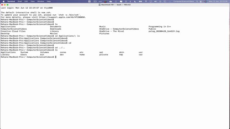230x129 pixels.
Task: Click the Siri icon
Action: point(206,1)
